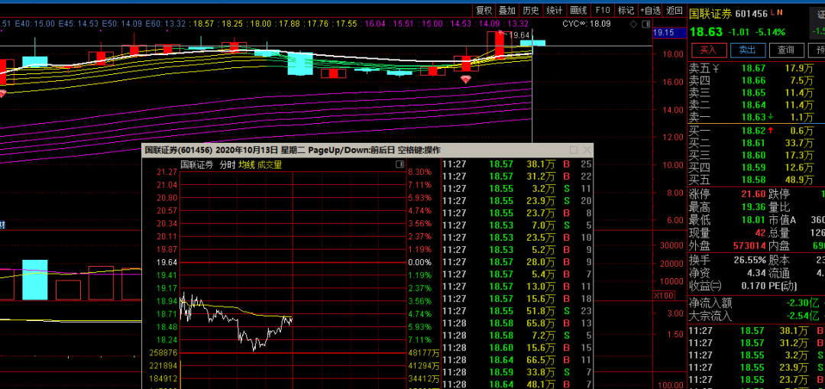
Task: Click the tall red candlestick near 19.64
Action: [499, 45]
